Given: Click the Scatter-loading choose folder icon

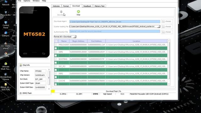Looking at the screenshot, I should [x=163, y=27].
